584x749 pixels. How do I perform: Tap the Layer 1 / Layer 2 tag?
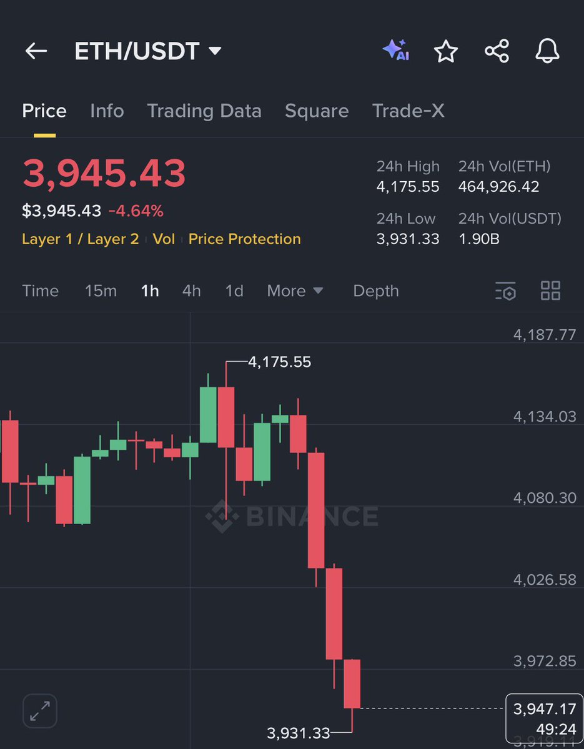pos(80,239)
